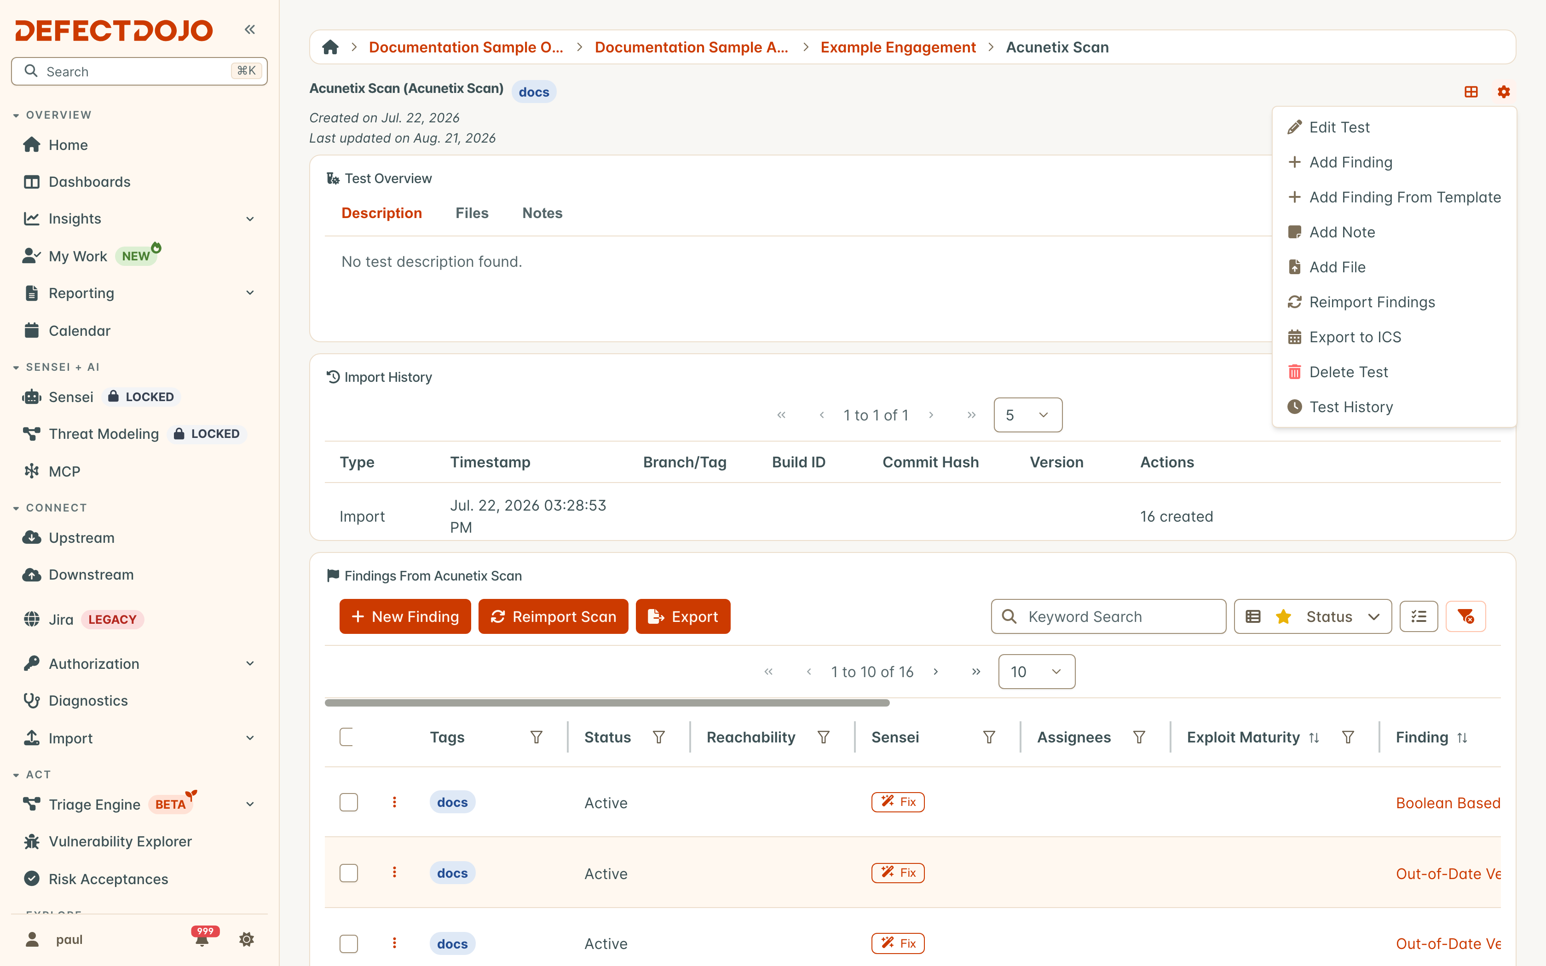Viewport: 1546px width, 966px height.
Task: Open the Assignees column filter funnel
Action: [x=1139, y=737]
